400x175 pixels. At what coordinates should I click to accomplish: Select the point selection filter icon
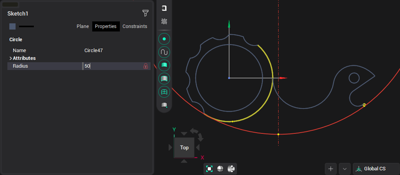point(164,39)
